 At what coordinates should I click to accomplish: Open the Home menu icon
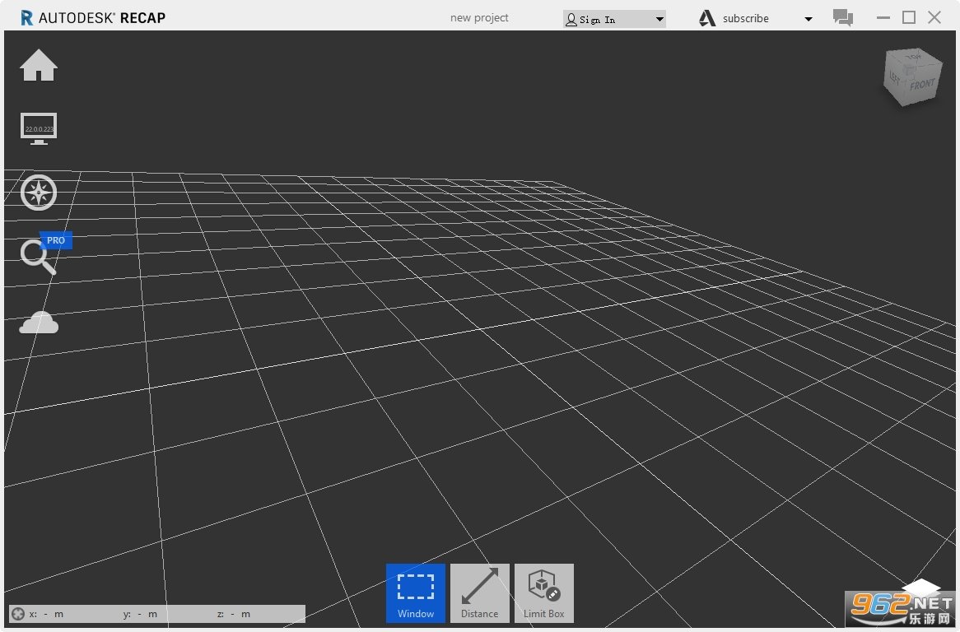tap(39, 65)
